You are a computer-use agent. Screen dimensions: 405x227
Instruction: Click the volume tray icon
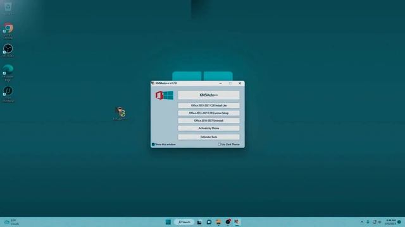380,222
